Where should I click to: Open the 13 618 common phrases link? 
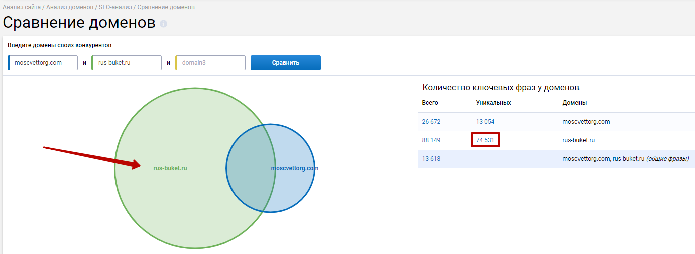[x=431, y=159]
